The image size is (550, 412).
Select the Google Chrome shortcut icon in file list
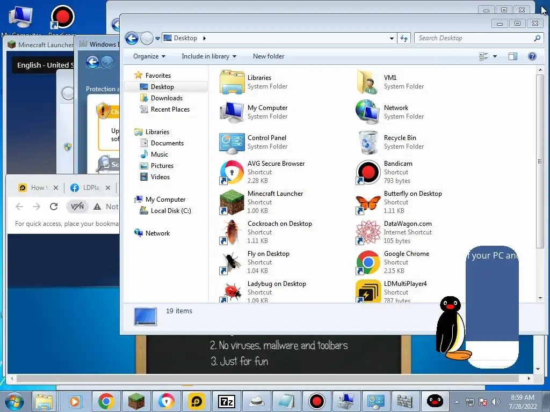pos(368,262)
